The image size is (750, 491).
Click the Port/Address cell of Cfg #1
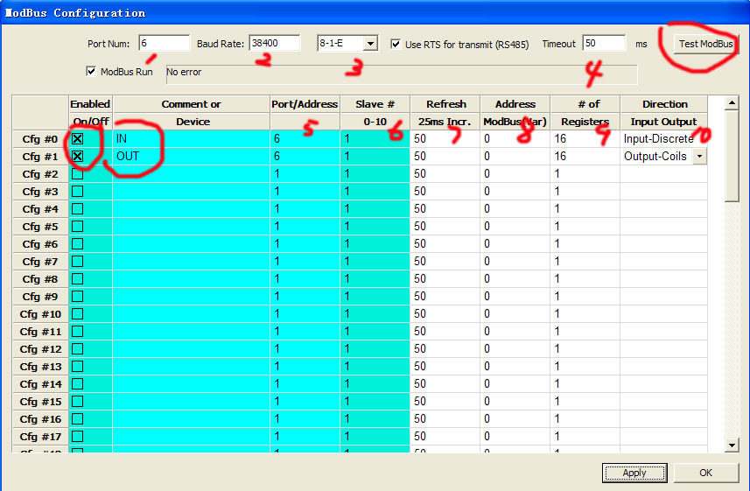tap(305, 157)
